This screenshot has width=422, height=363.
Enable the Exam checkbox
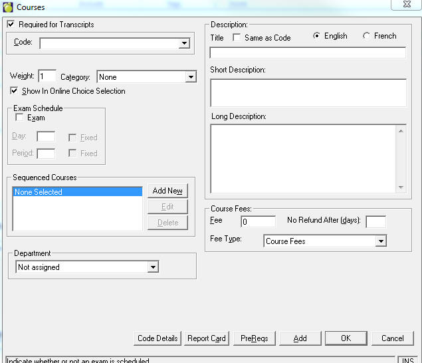coord(19,118)
